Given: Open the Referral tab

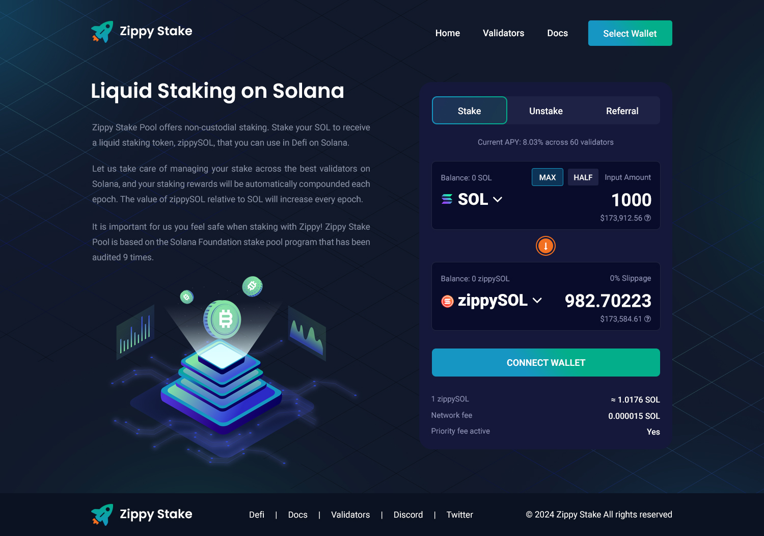Looking at the screenshot, I should click(x=622, y=111).
